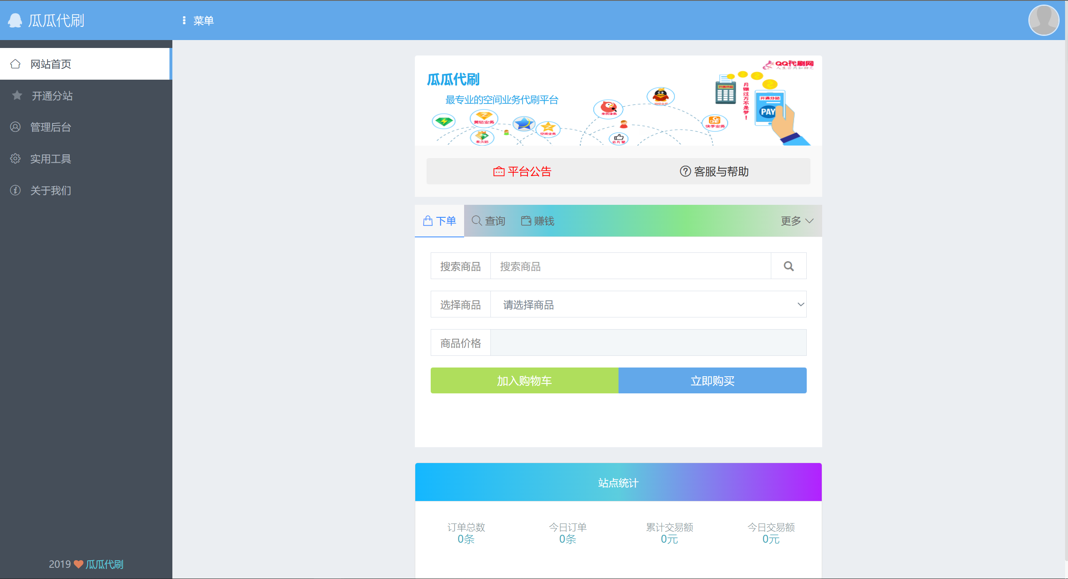This screenshot has width=1068, height=579.
Task: Expand the 更多 dropdown
Action: pyautogui.click(x=797, y=221)
